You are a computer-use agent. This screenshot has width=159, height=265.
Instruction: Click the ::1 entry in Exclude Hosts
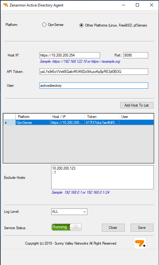point(54,172)
